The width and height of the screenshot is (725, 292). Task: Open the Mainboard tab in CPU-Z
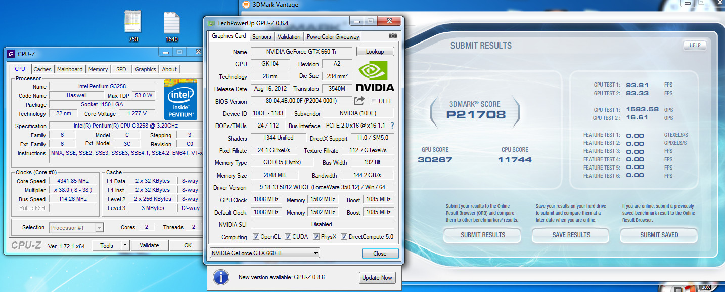point(70,69)
